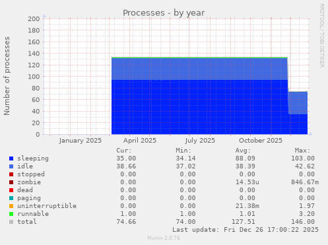
Task: Click the idle legend color swatch
Action: point(11,166)
